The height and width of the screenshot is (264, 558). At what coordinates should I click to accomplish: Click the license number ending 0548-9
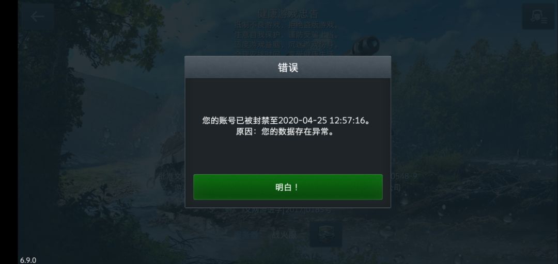[x=404, y=176]
